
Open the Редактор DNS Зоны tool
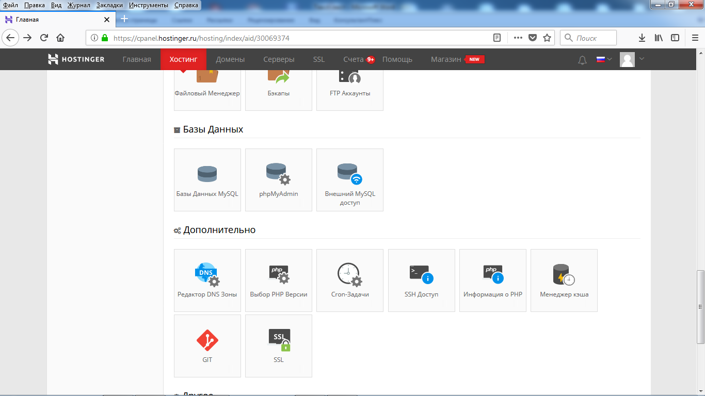coord(207,280)
